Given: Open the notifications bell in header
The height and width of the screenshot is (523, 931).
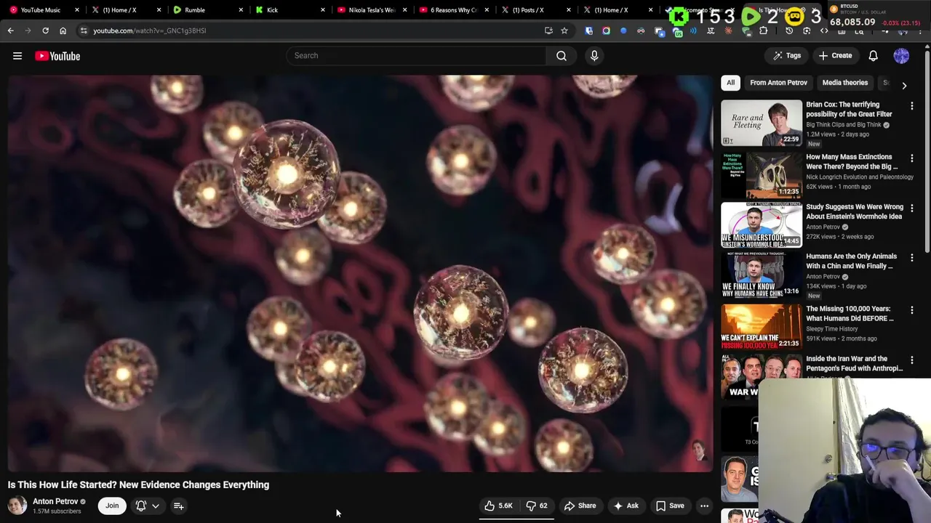Looking at the screenshot, I should (874, 55).
